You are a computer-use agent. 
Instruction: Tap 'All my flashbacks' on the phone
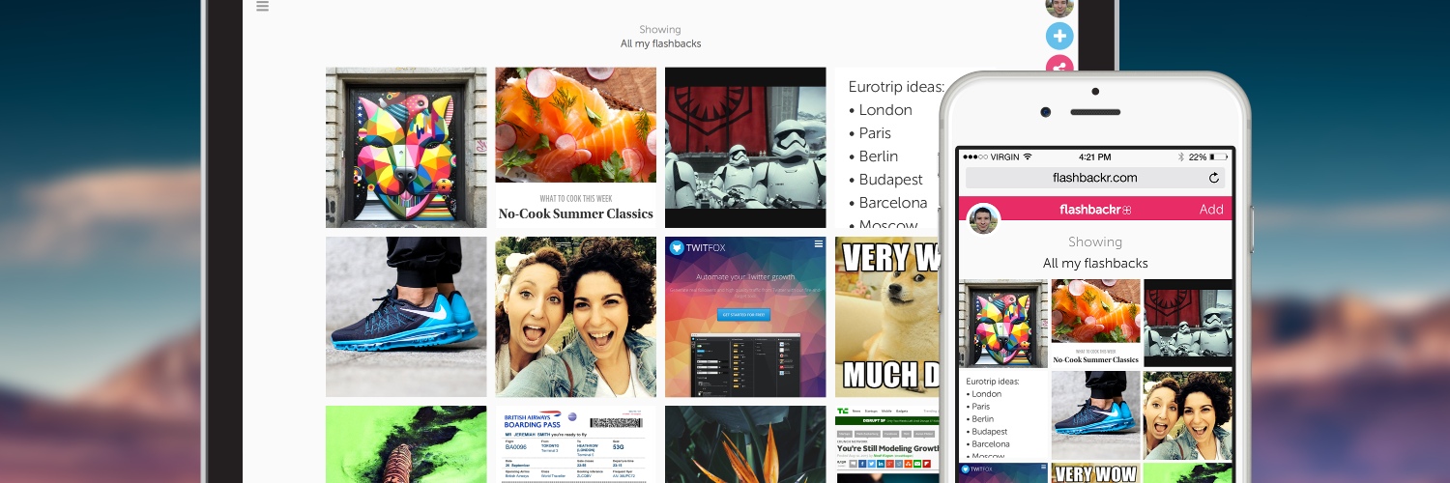1095,263
